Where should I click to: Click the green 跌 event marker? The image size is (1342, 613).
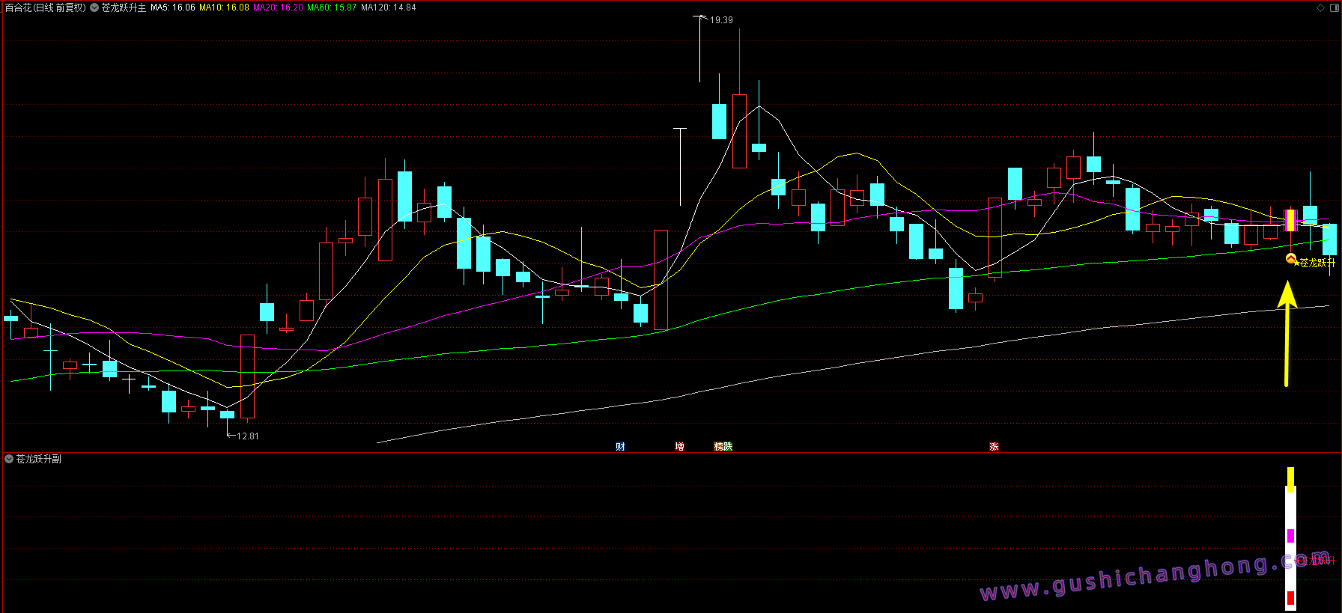(728, 447)
